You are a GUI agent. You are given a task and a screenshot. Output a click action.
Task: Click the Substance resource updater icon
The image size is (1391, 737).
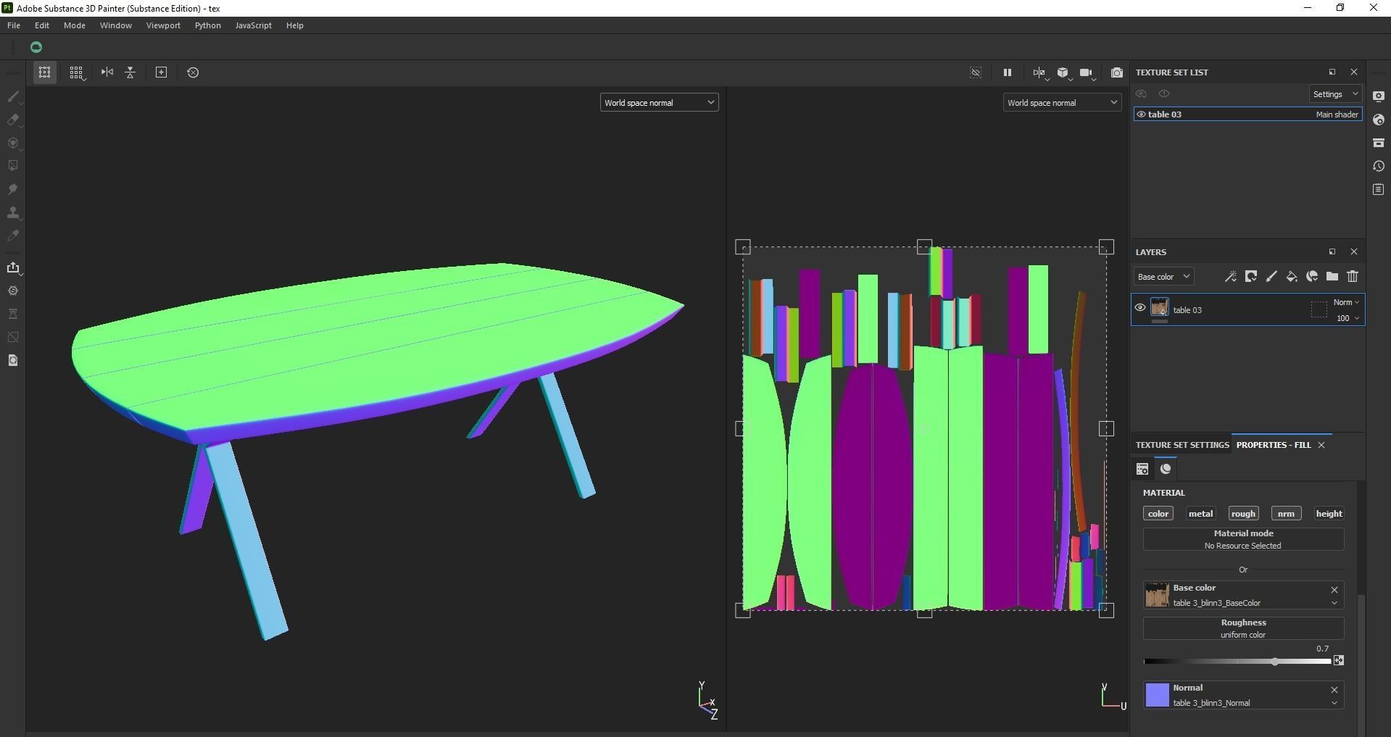(x=13, y=291)
